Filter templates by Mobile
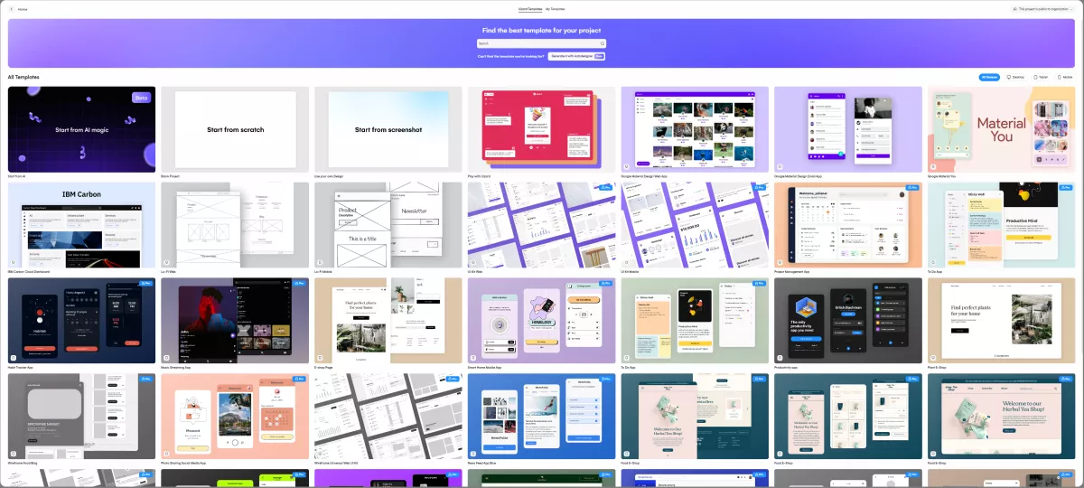 pos(1066,78)
